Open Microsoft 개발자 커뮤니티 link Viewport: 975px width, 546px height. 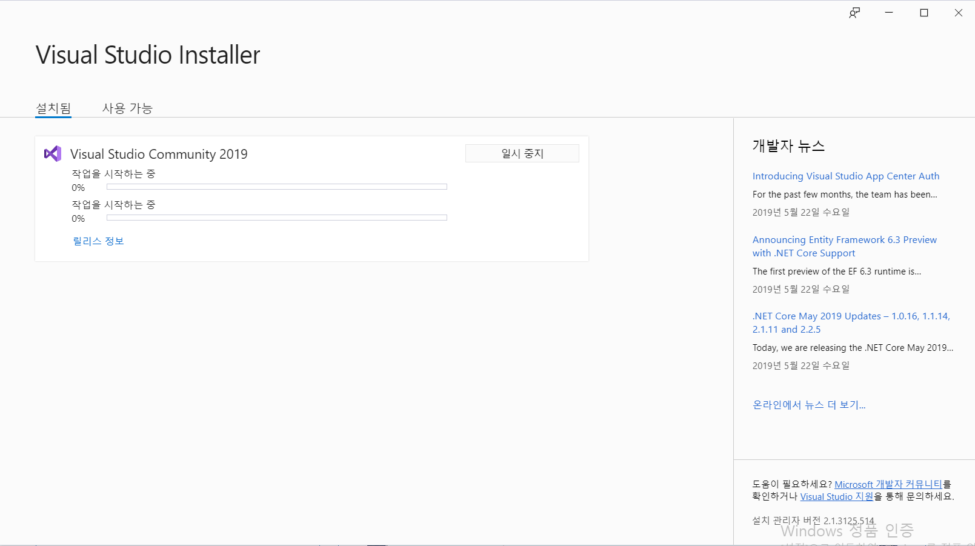coord(888,484)
